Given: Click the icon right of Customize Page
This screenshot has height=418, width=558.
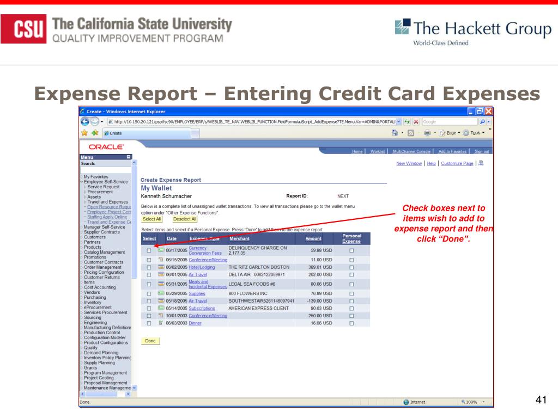Looking at the screenshot, I should pos(481,163).
